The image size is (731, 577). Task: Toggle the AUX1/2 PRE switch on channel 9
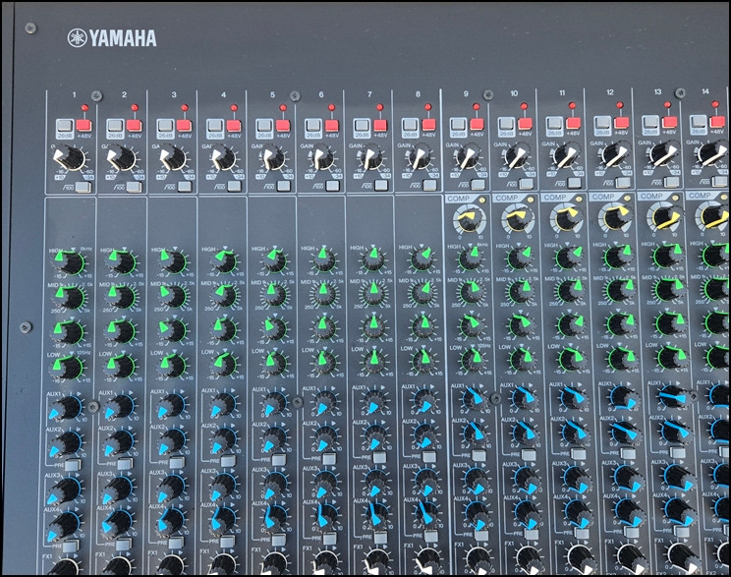pos(478,456)
